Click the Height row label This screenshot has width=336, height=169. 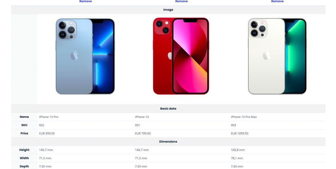pyautogui.click(x=24, y=150)
